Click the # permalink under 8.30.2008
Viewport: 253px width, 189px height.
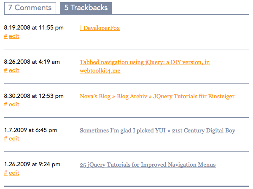click(x=5, y=105)
